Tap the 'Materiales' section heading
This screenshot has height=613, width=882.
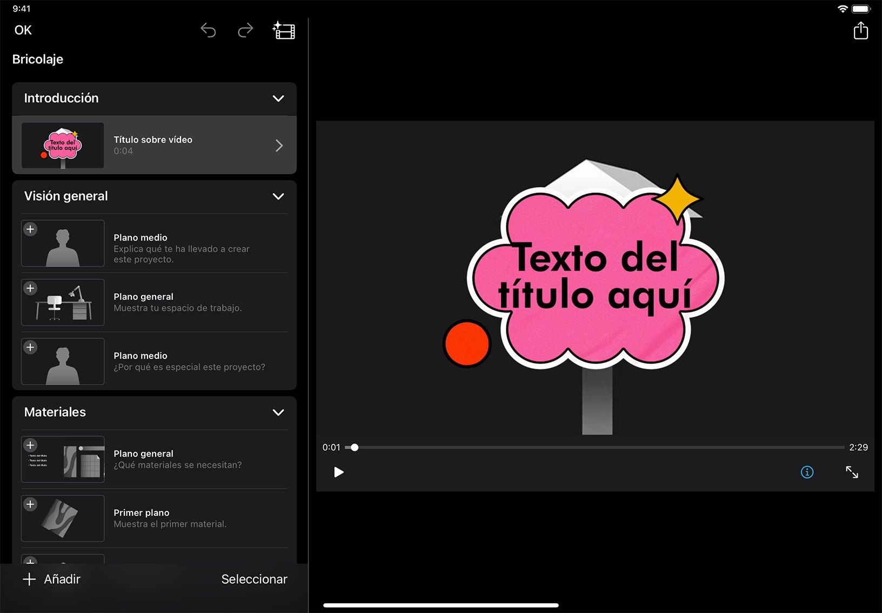coord(55,412)
